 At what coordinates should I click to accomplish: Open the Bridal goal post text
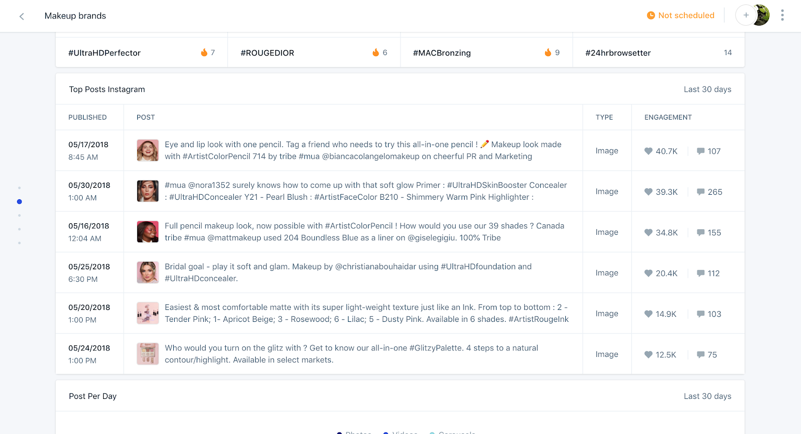(348, 272)
